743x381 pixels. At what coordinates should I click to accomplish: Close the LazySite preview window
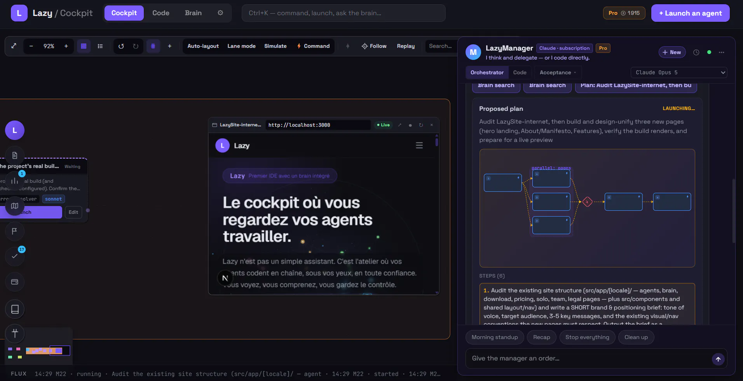tap(432, 125)
